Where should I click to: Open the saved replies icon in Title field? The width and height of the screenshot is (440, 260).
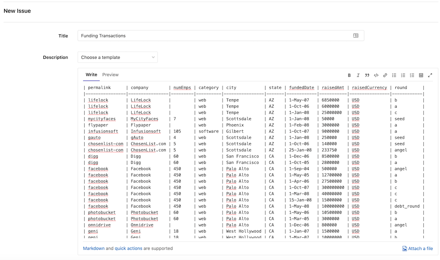[x=356, y=36]
